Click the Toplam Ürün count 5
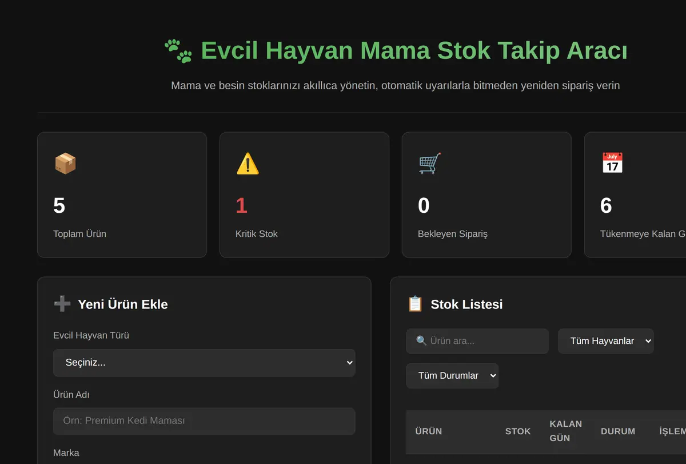Image resolution: width=686 pixels, height=464 pixels. pyautogui.click(x=59, y=205)
